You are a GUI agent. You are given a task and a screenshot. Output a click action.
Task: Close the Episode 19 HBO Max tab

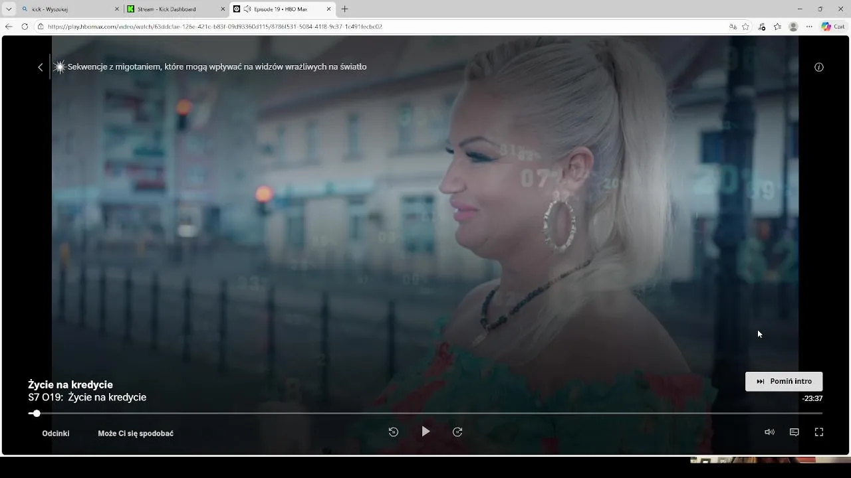[x=329, y=9]
